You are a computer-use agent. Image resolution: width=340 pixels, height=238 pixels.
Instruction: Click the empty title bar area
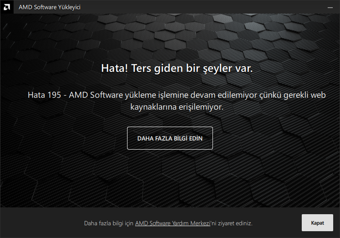coord(201,7)
